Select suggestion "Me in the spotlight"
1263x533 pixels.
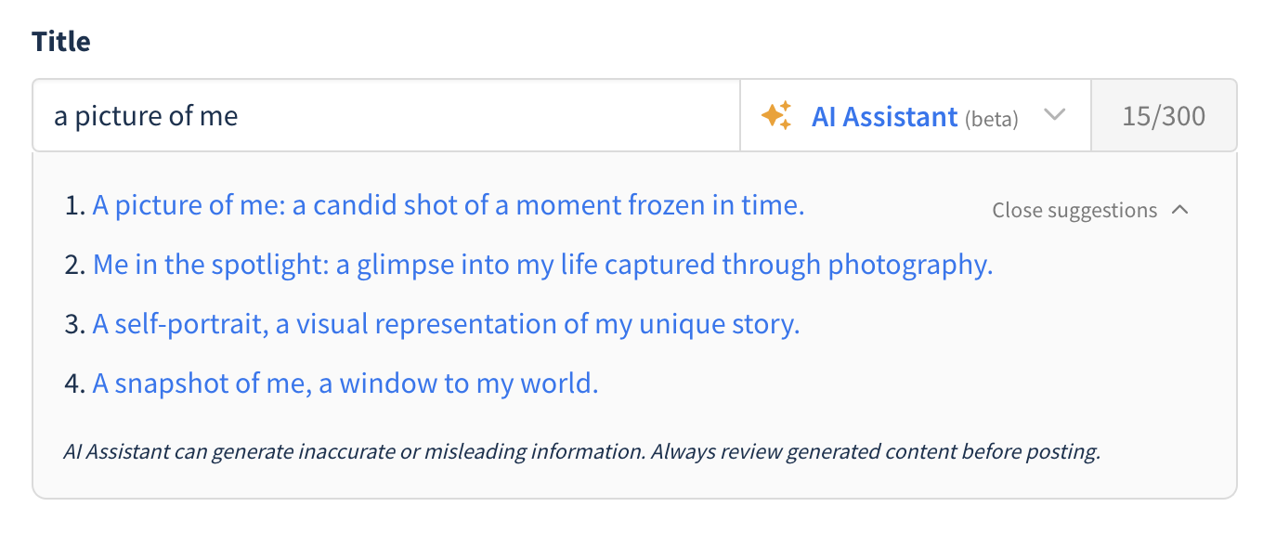pyautogui.click(x=542, y=265)
